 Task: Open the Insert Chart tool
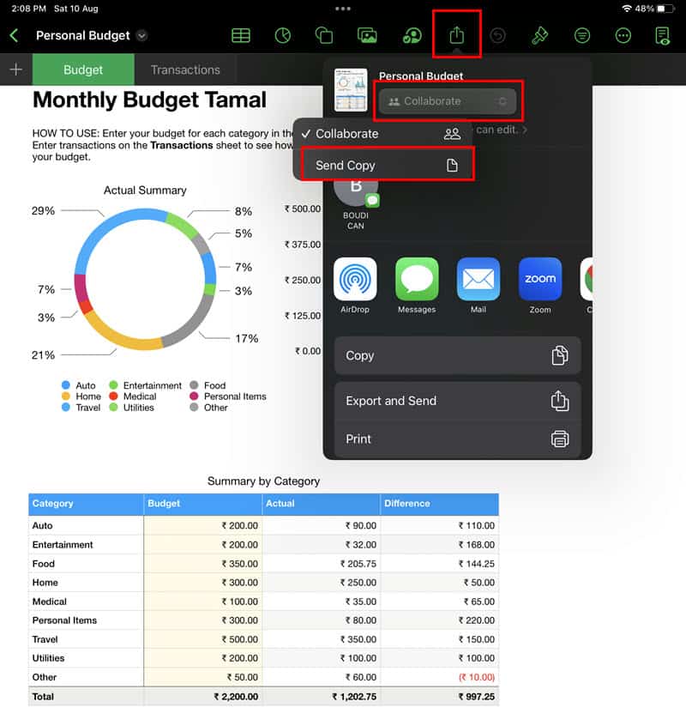coord(283,35)
